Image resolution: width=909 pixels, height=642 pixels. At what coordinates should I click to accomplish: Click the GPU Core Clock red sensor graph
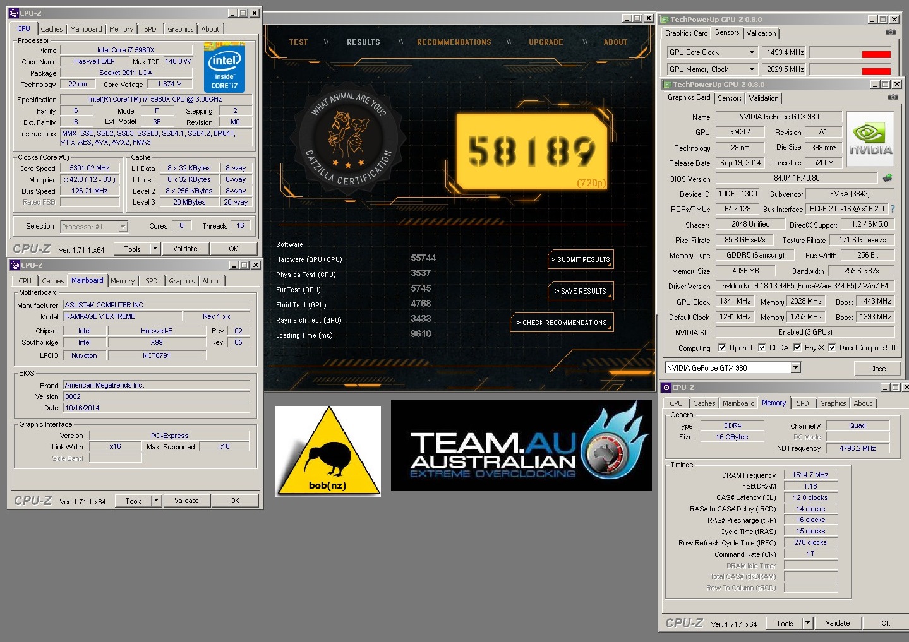point(850,52)
